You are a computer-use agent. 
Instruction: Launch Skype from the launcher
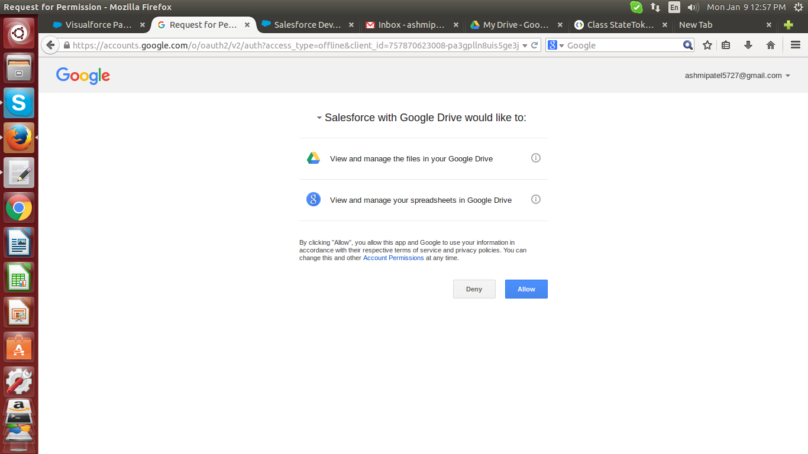coord(19,103)
